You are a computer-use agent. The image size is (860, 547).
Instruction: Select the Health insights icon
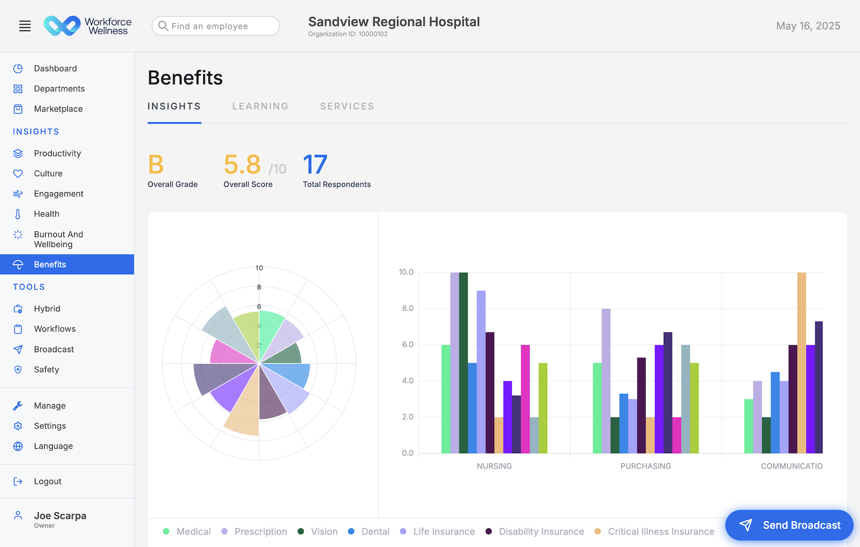18,214
